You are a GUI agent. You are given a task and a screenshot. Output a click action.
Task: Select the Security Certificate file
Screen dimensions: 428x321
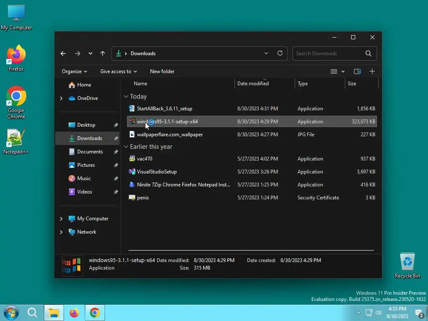(x=252, y=198)
